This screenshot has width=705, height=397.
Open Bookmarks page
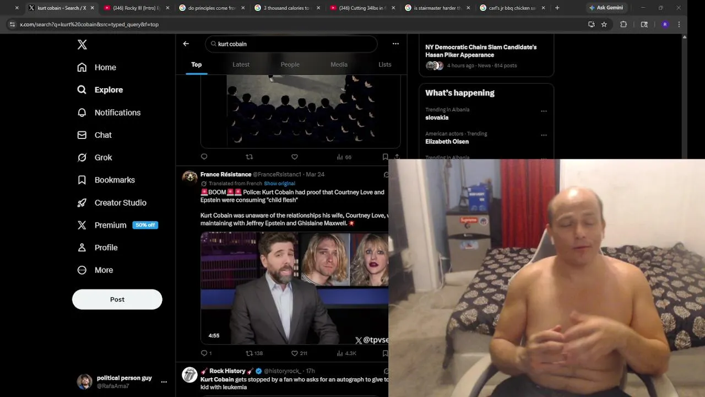pyautogui.click(x=106, y=180)
